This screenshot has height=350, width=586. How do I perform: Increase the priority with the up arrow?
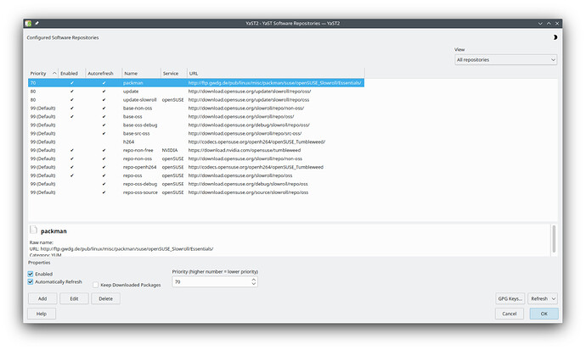point(254,279)
